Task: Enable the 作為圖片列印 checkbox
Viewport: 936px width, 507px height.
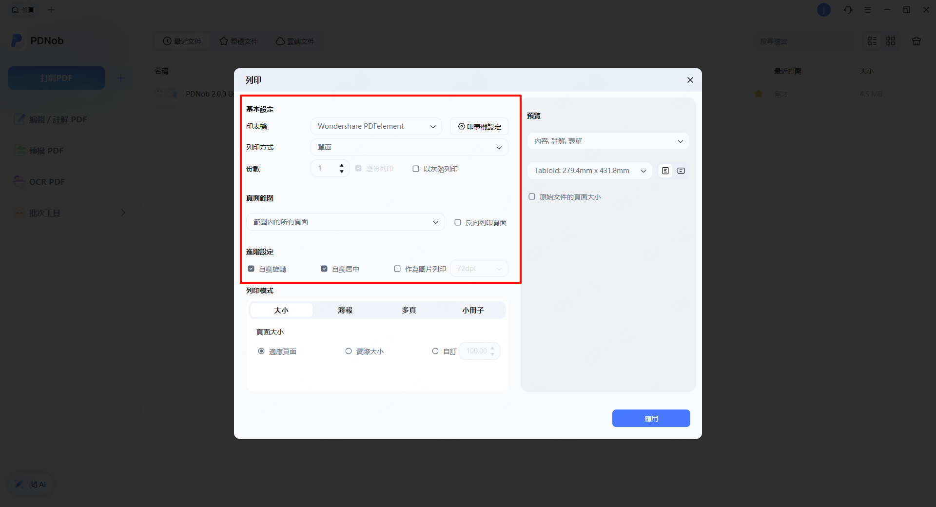Action: (x=397, y=269)
